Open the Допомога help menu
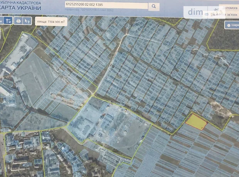The height and width of the screenshot is (177, 239). coord(230,7)
